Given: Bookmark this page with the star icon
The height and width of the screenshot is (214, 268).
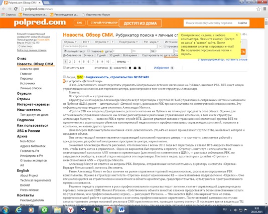Looking at the screenshot, I should pos(258,9).
